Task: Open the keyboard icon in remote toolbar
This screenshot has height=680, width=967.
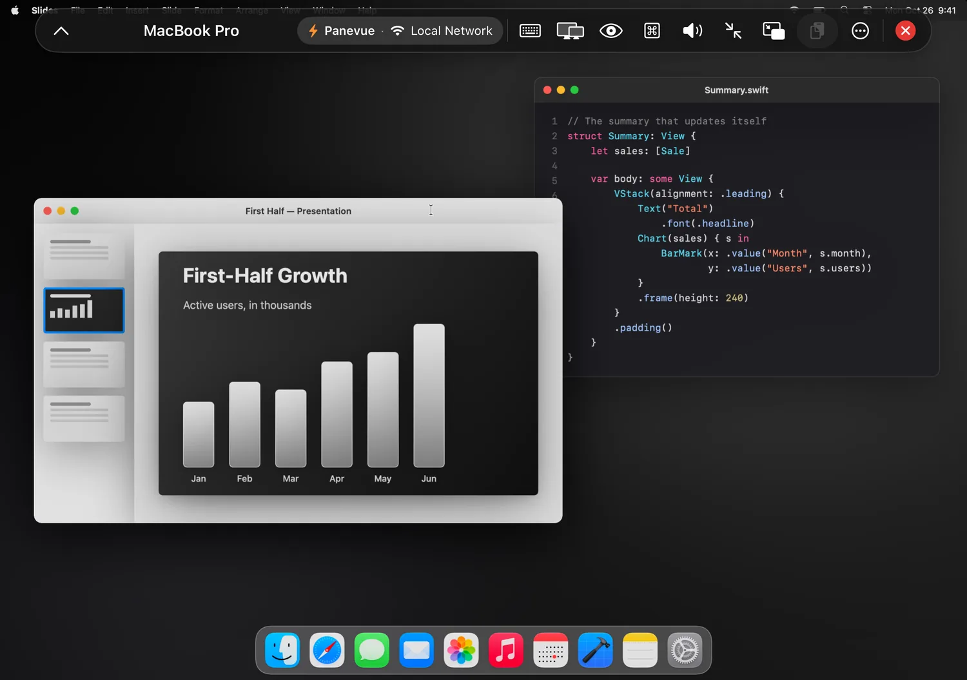Action: point(530,31)
